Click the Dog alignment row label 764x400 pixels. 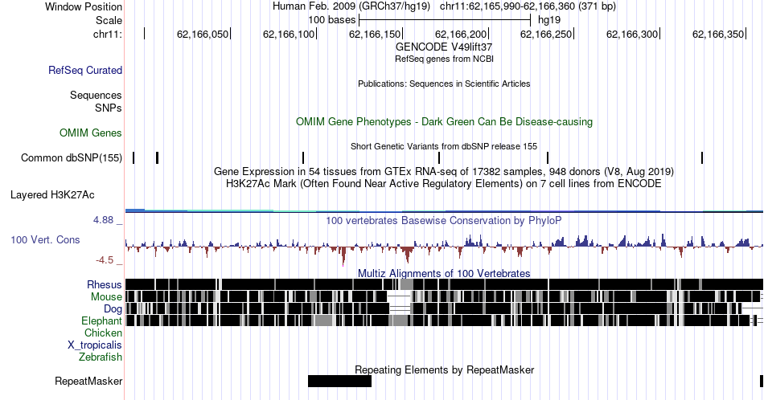coord(113,309)
